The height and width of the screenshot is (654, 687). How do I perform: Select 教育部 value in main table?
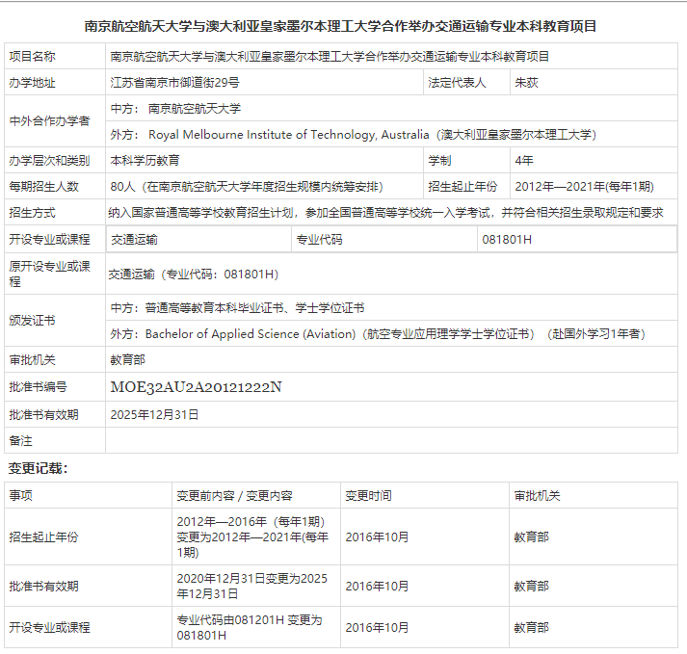(127, 360)
